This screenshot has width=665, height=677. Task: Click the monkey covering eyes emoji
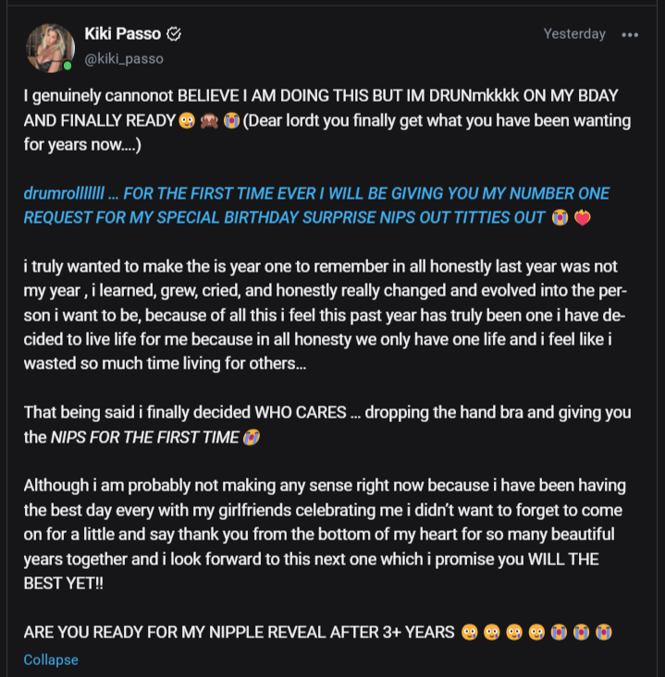click(x=208, y=120)
